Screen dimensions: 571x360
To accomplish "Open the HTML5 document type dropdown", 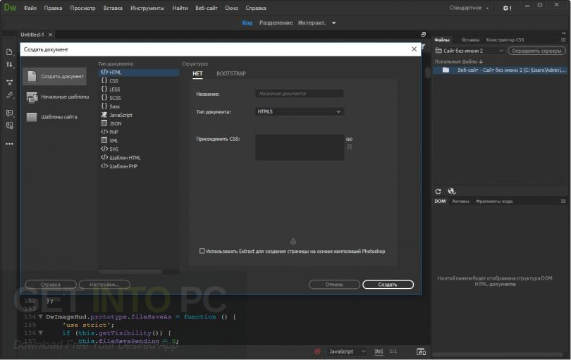I will [300, 111].
